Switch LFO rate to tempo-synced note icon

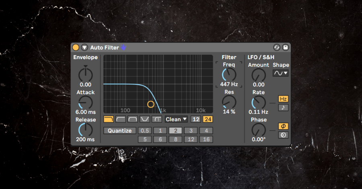(283, 107)
